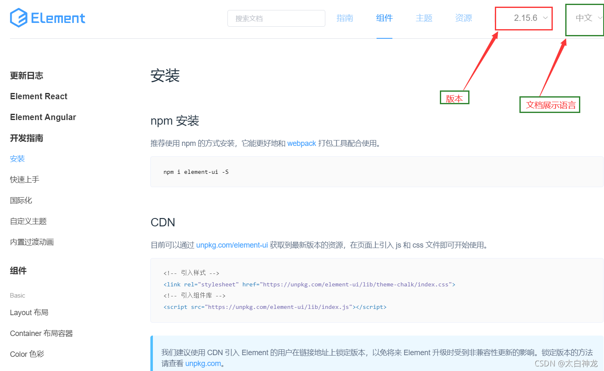This screenshot has height=371, width=604.
Task: Open Container 布局容器 component page
Action: [x=41, y=333]
